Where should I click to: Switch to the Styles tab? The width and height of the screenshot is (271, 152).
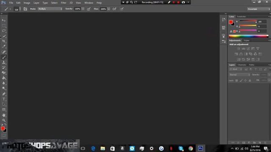(246, 41)
